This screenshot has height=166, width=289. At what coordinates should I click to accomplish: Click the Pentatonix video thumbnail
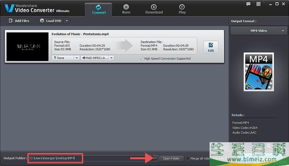(27, 47)
